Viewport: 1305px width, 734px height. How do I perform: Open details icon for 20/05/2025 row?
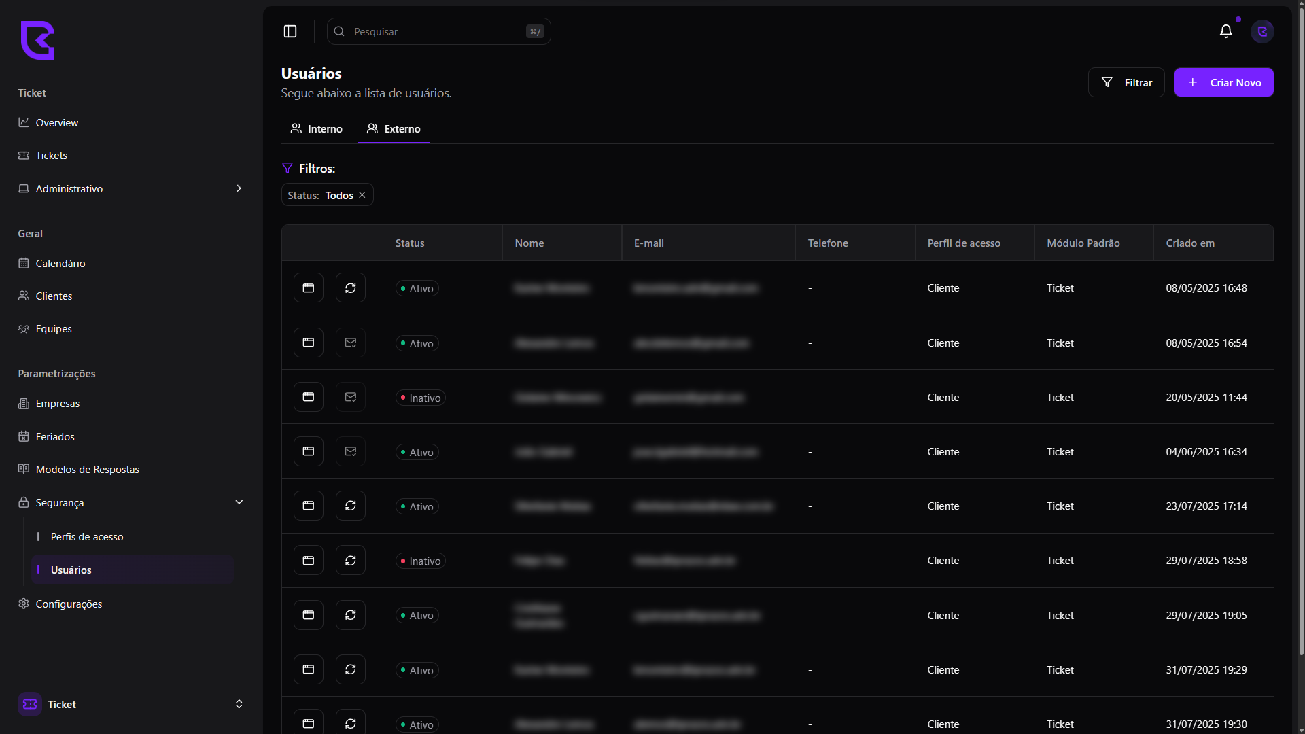[x=309, y=397]
